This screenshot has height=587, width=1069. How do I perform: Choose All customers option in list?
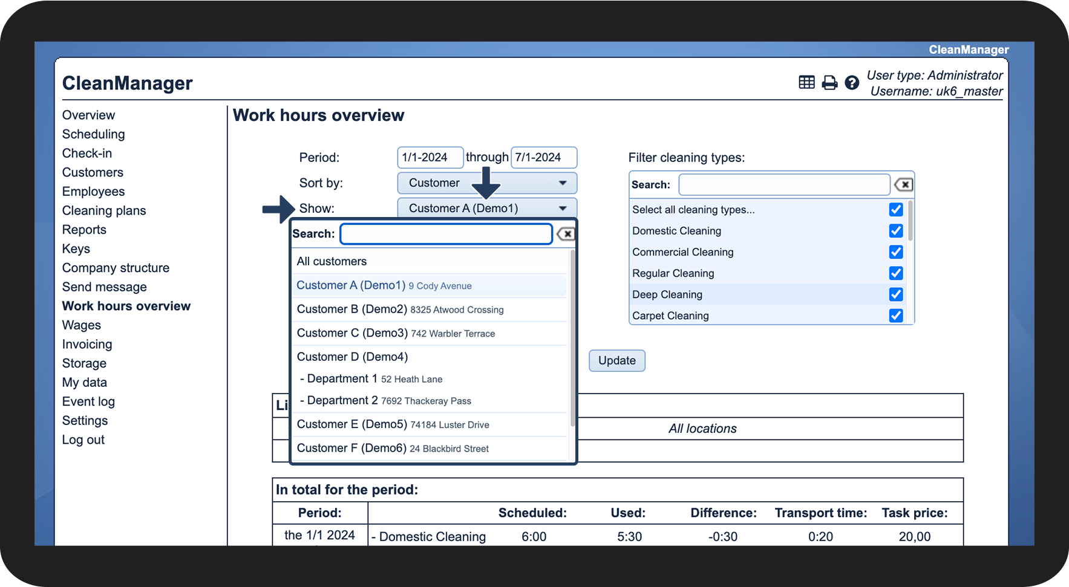[x=332, y=262]
